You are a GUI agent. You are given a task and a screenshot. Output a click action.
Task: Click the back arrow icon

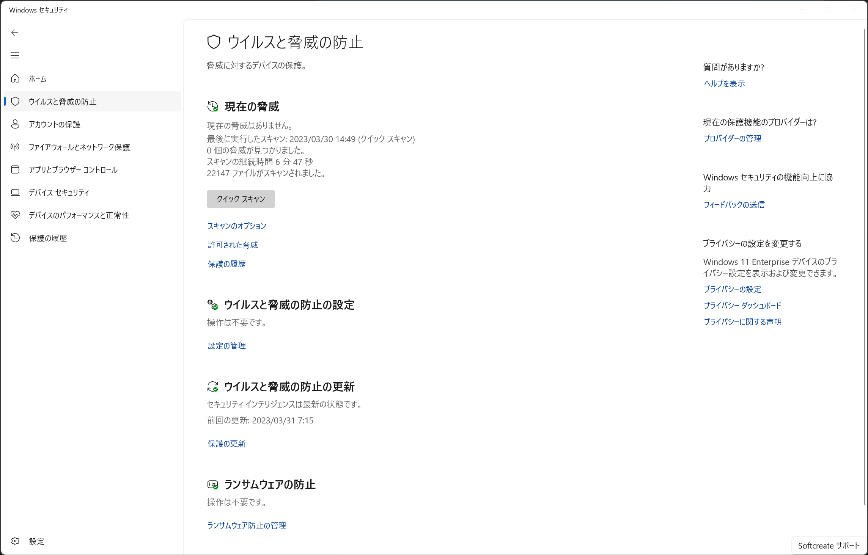pos(15,33)
